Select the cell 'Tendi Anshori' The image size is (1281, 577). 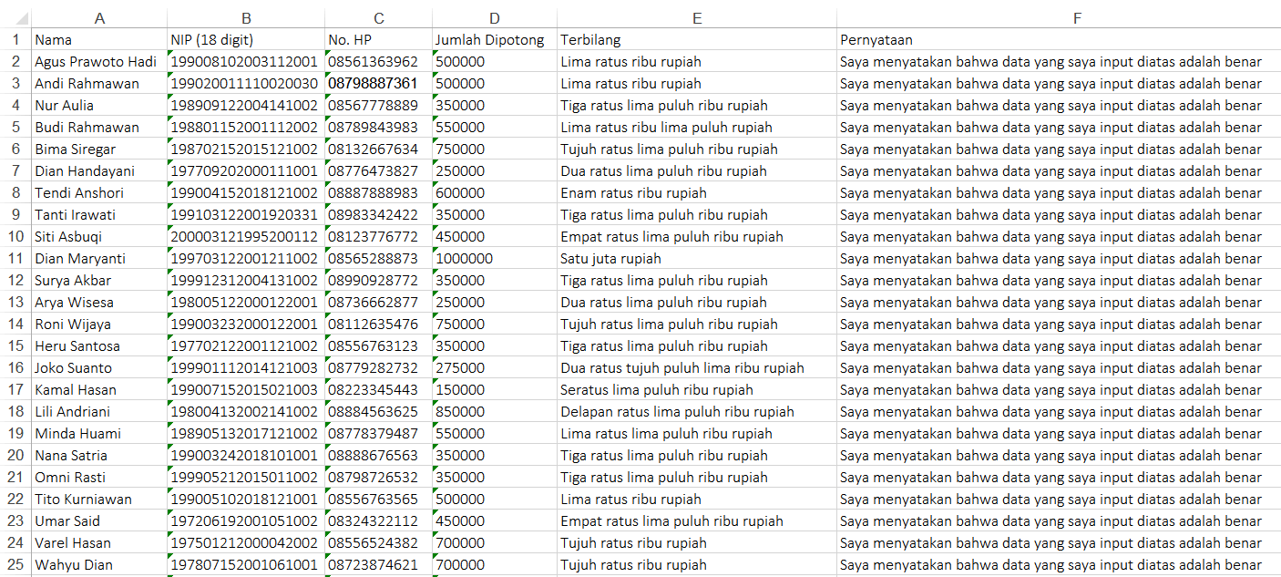click(x=99, y=193)
